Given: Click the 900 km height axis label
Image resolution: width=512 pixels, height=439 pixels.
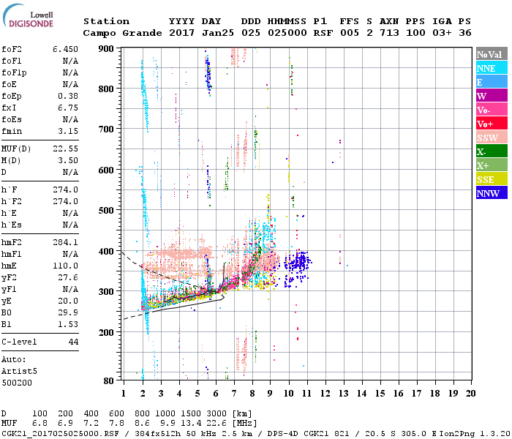Looking at the screenshot, I should (x=107, y=48).
